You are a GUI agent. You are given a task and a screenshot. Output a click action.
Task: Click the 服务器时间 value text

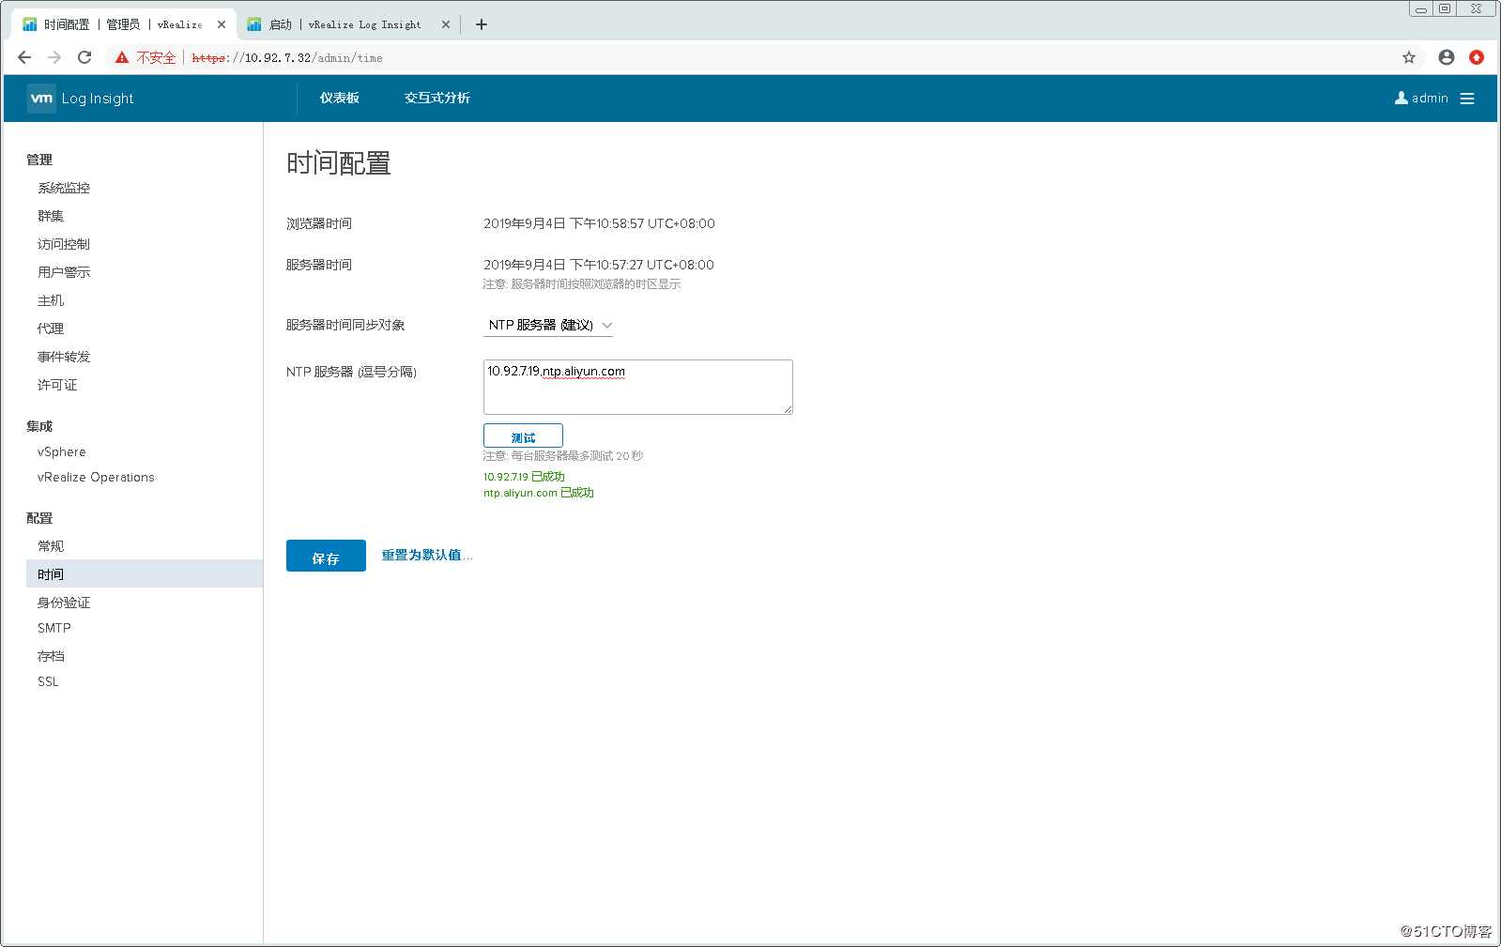pos(599,265)
